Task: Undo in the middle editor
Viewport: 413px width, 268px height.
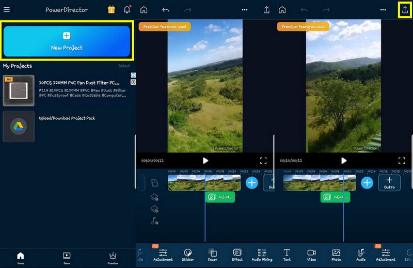Action: coord(166,10)
